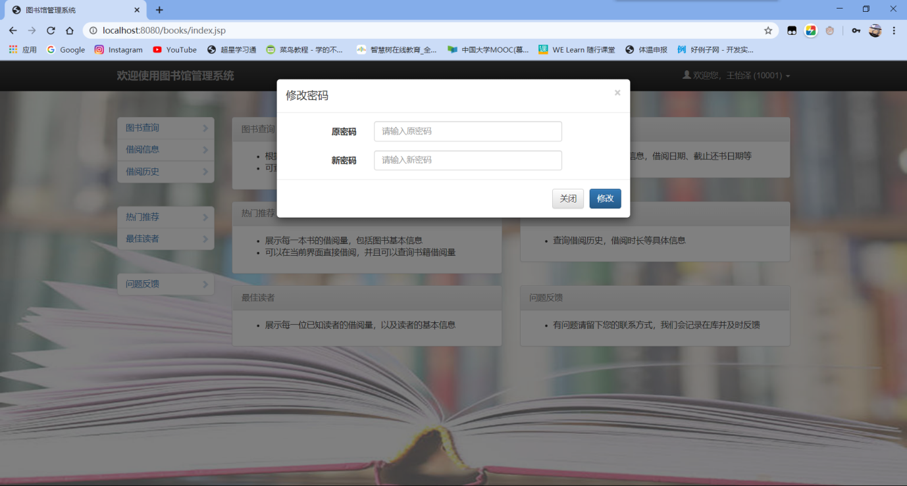This screenshot has width=907, height=486.
Task: Open the 菜鸟教程 bookmark
Action: coord(305,49)
